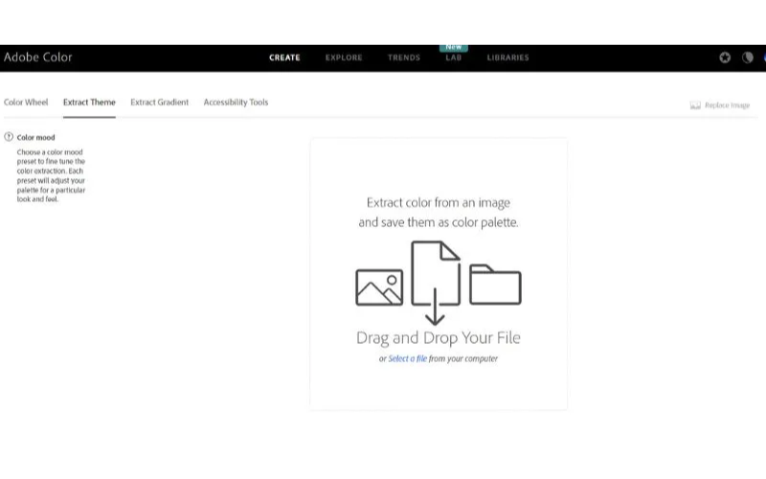766x479 pixels.
Task: Click the Replace Image button
Action: pos(720,105)
